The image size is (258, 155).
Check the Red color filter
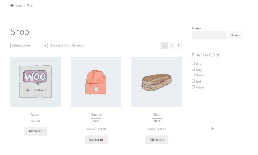coord(193,81)
